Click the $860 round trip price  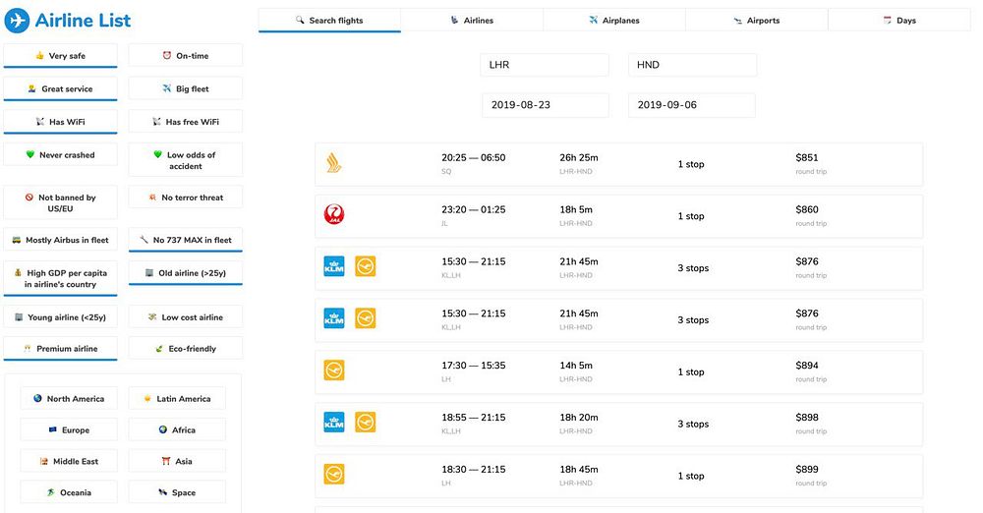click(x=807, y=210)
